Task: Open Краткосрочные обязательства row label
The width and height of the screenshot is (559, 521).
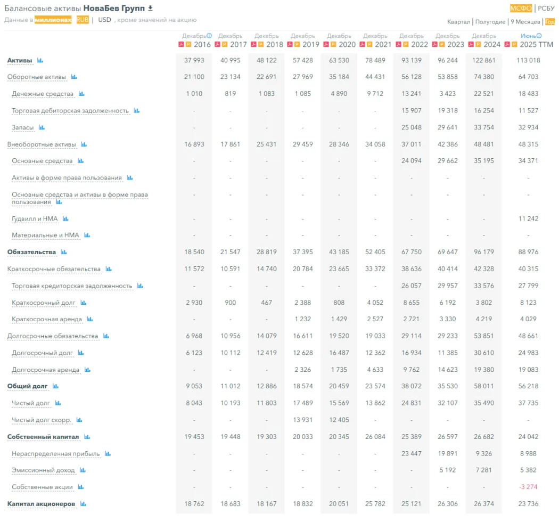Action: 54,269
